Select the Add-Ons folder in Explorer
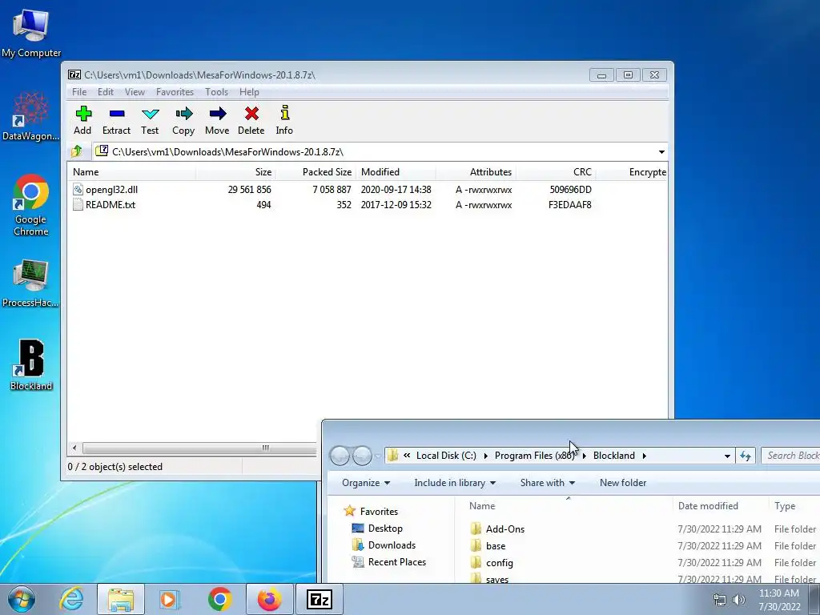This screenshot has height=615, width=820. tap(496, 529)
